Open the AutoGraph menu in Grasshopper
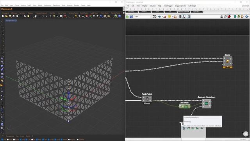The image size is (250, 141). pos(192,6)
